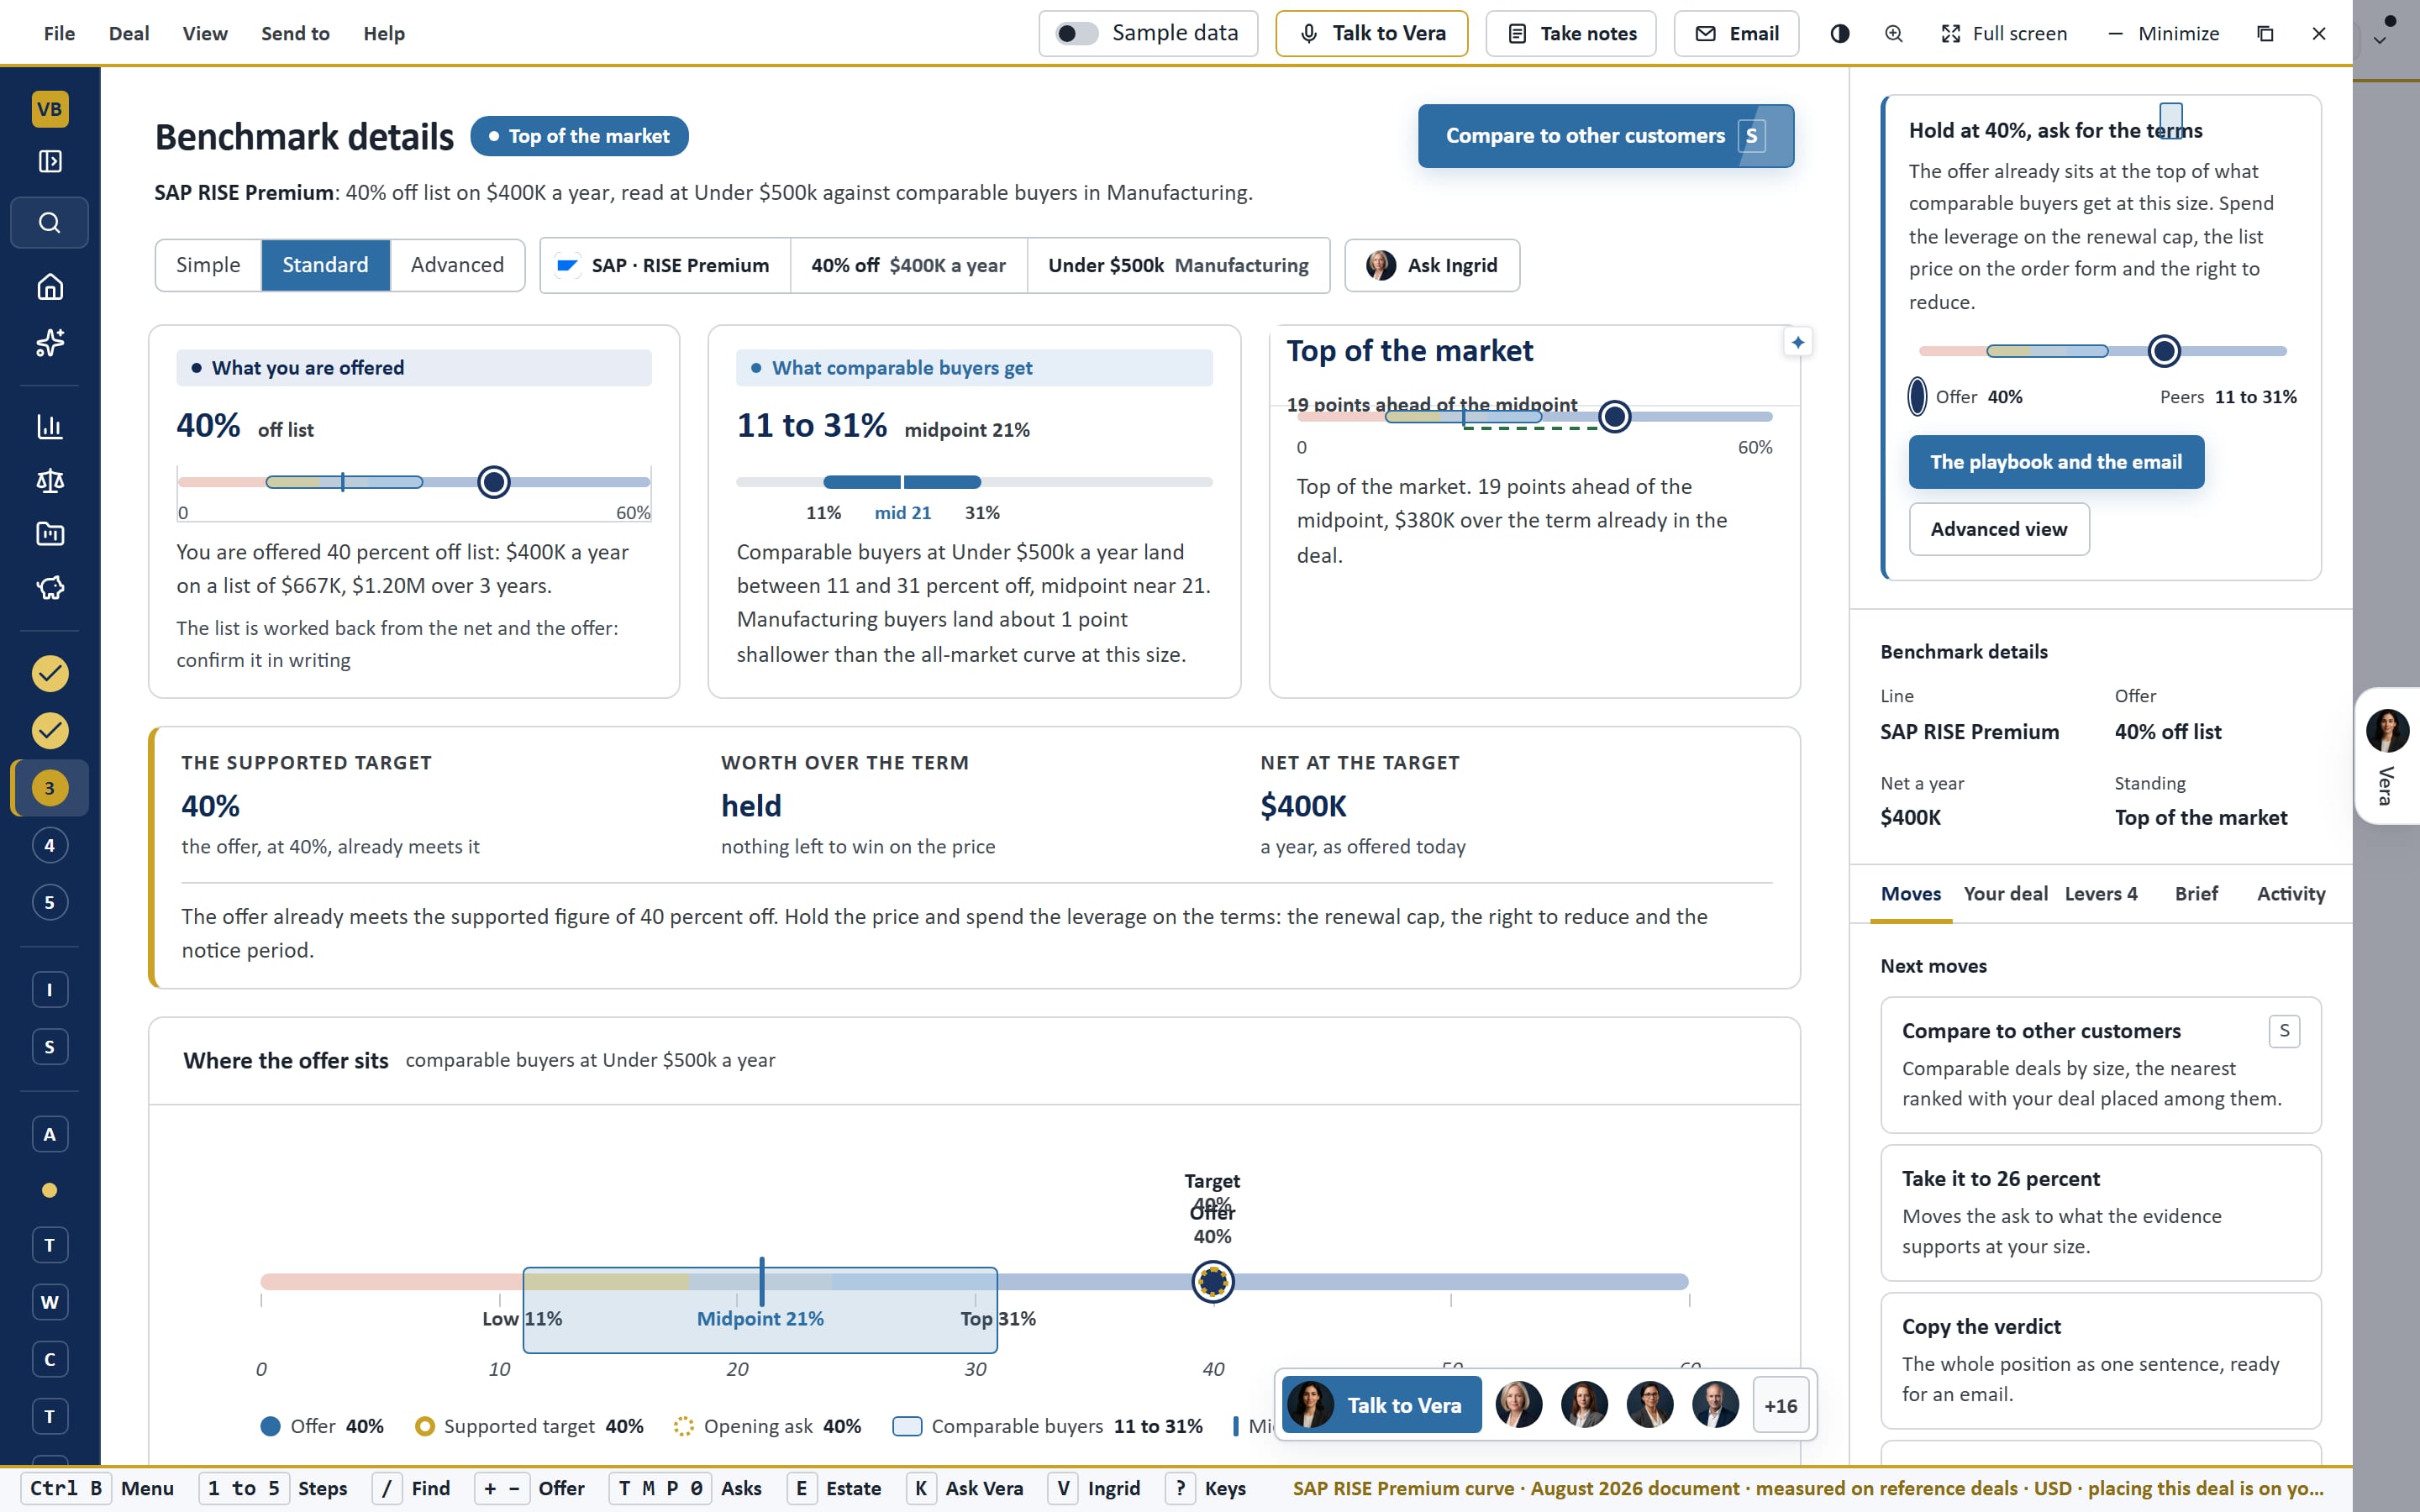
Task: Open the balance scales icon in sidebar
Action: [49, 481]
